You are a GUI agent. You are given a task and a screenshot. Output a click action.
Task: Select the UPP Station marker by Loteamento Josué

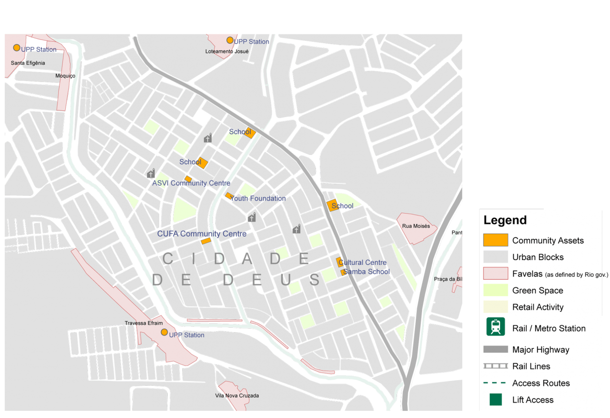click(x=230, y=40)
